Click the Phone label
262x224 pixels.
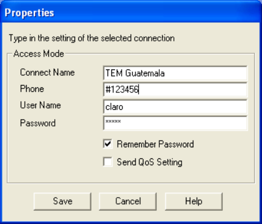32,88
